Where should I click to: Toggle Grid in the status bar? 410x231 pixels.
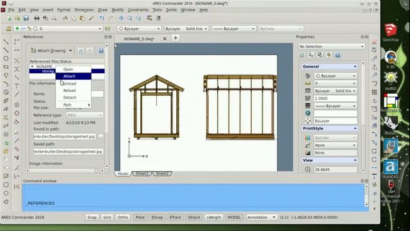[107, 218]
